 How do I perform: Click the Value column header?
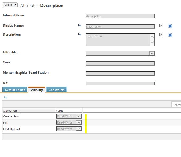pyautogui.click(x=69, y=111)
